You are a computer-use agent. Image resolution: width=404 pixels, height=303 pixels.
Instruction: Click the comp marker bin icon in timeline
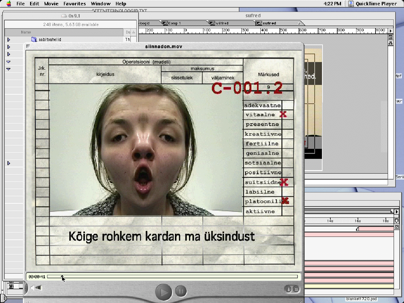(x=396, y=221)
